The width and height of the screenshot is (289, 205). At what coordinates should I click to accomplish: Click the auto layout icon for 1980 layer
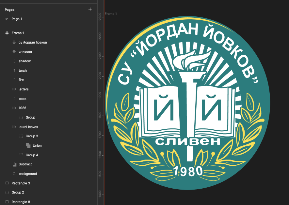click(14, 108)
